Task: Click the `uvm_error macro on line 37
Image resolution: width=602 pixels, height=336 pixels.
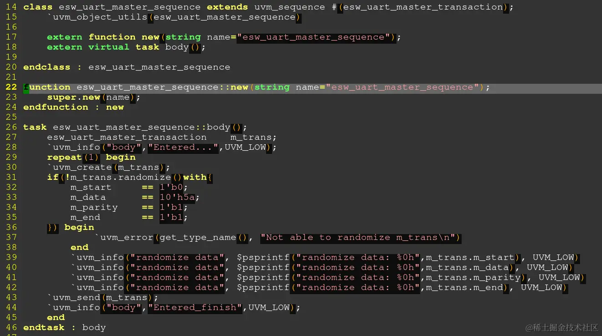Action: click(x=124, y=238)
